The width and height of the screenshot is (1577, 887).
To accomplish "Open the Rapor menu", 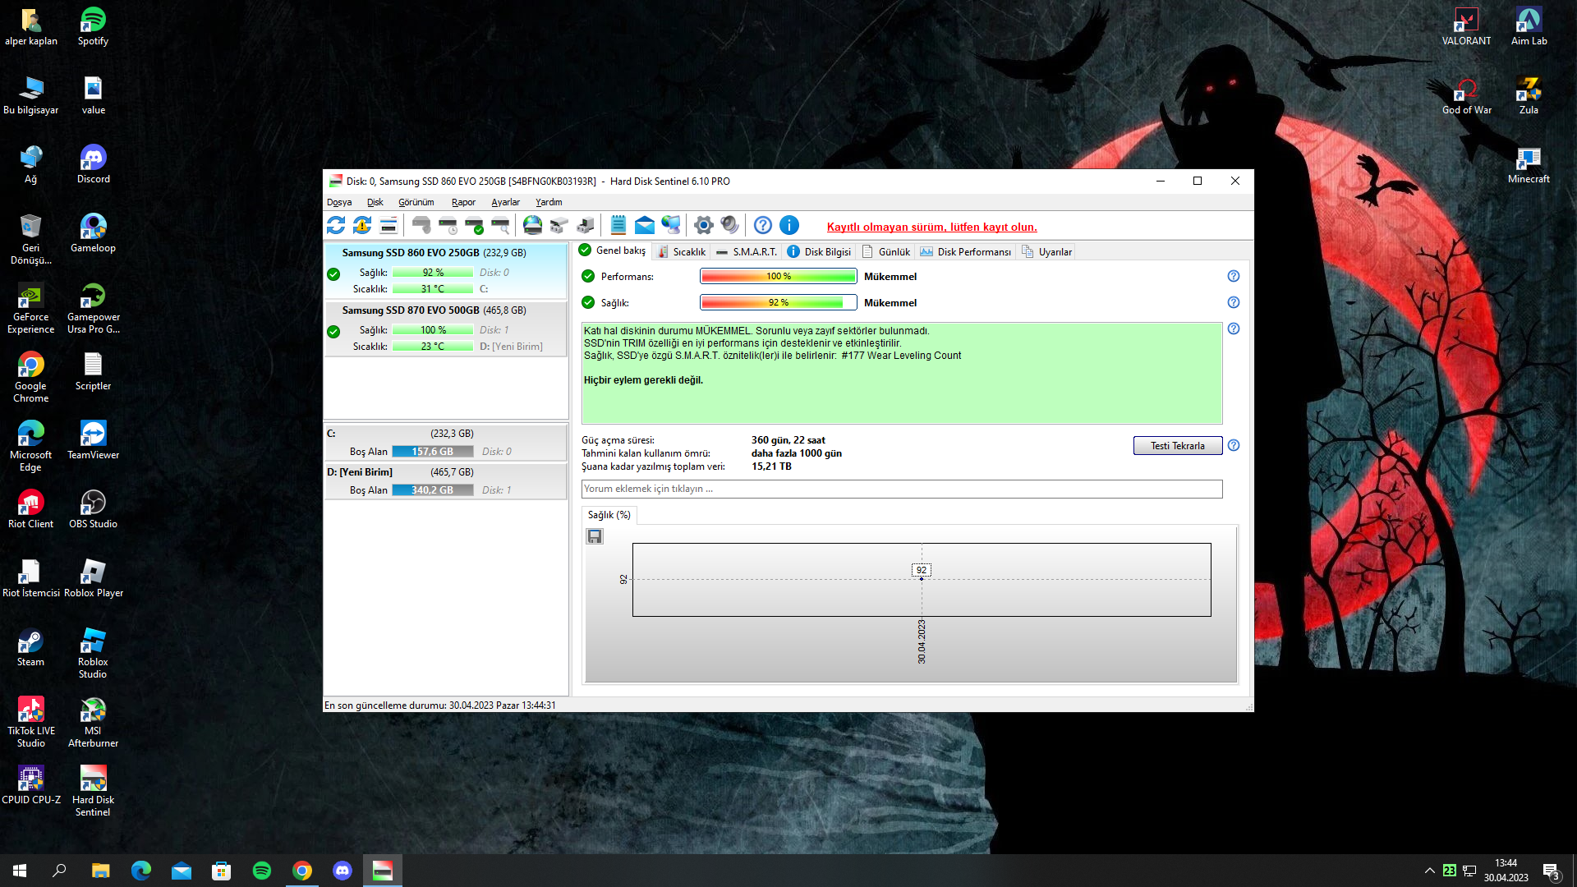I will coord(463,202).
